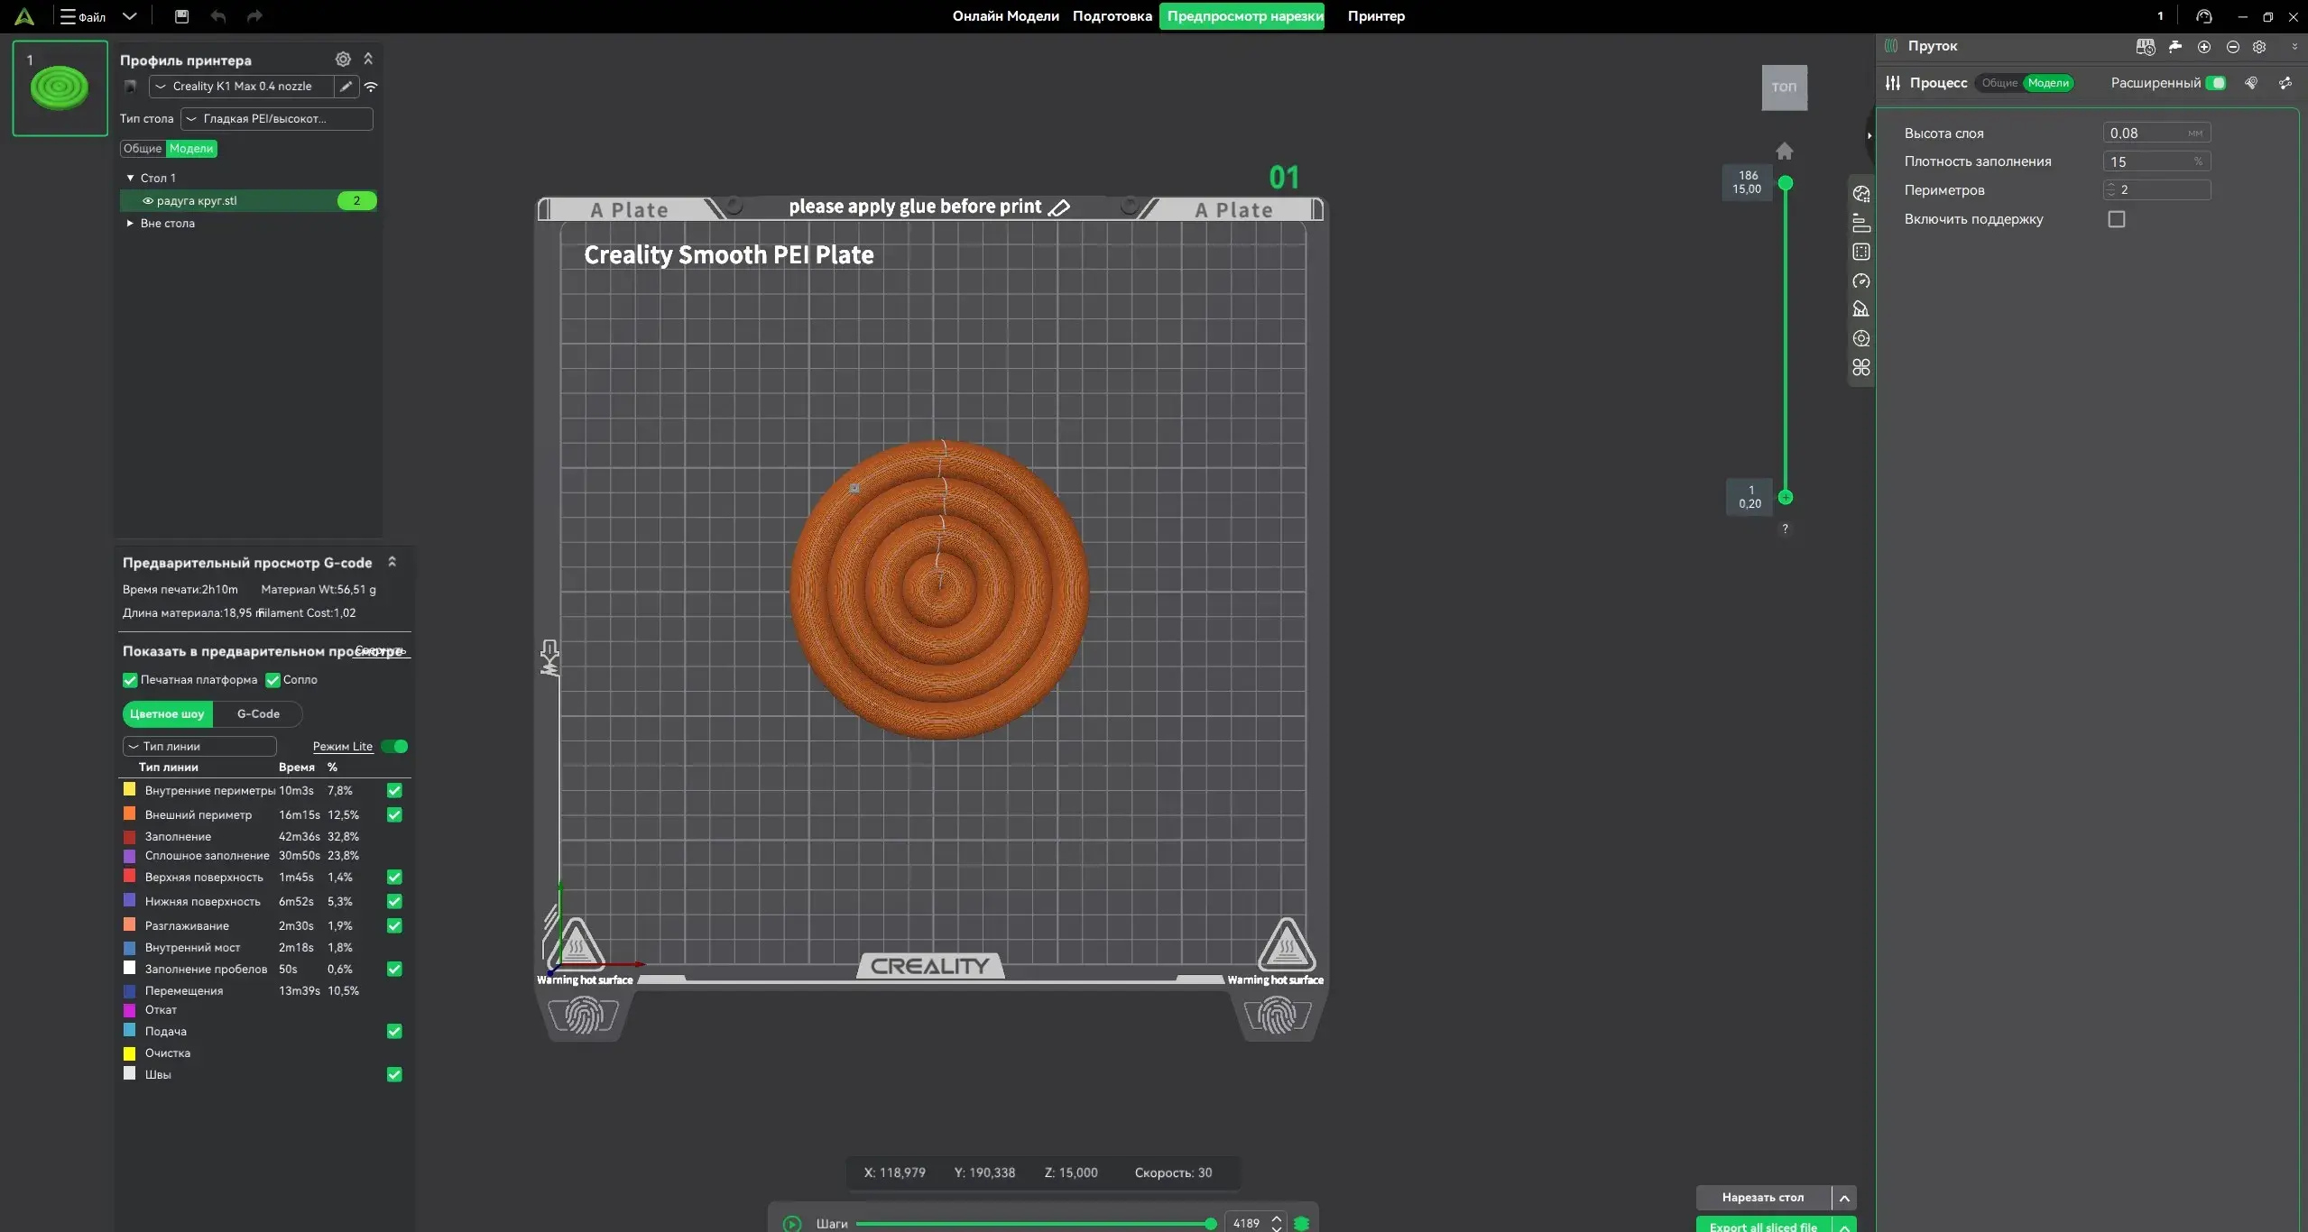Expand options arrow next to Нарезать стол
The image size is (2308, 1232).
click(1844, 1199)
